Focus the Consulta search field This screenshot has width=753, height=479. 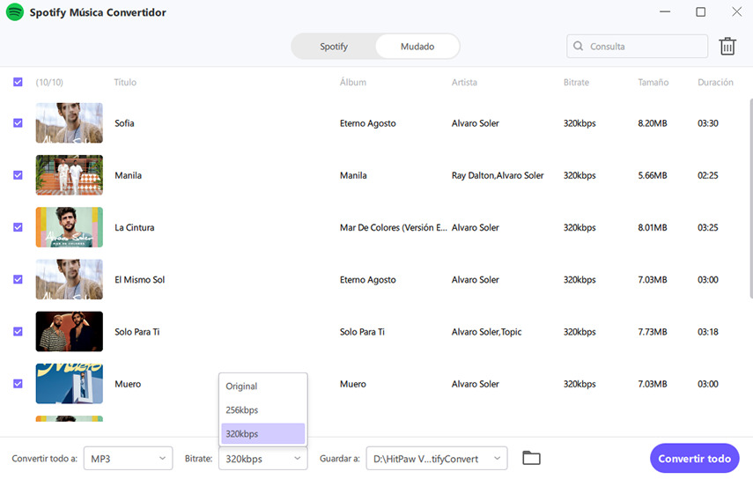[637, 46]
